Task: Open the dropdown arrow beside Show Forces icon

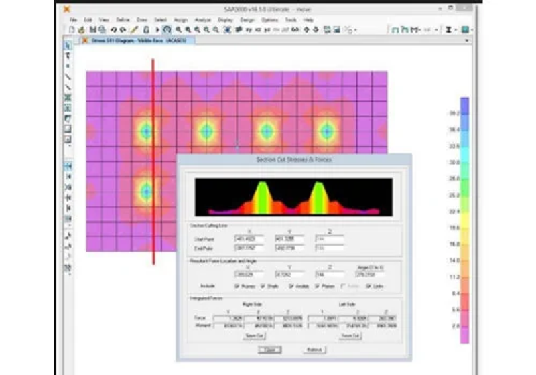Action: coord(420,30)
